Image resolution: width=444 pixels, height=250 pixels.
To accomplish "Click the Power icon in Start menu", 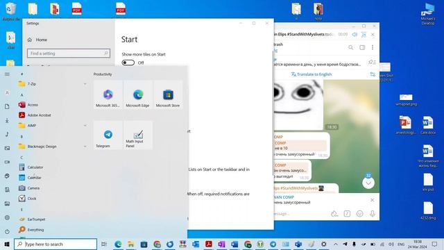I will (7, 231).
